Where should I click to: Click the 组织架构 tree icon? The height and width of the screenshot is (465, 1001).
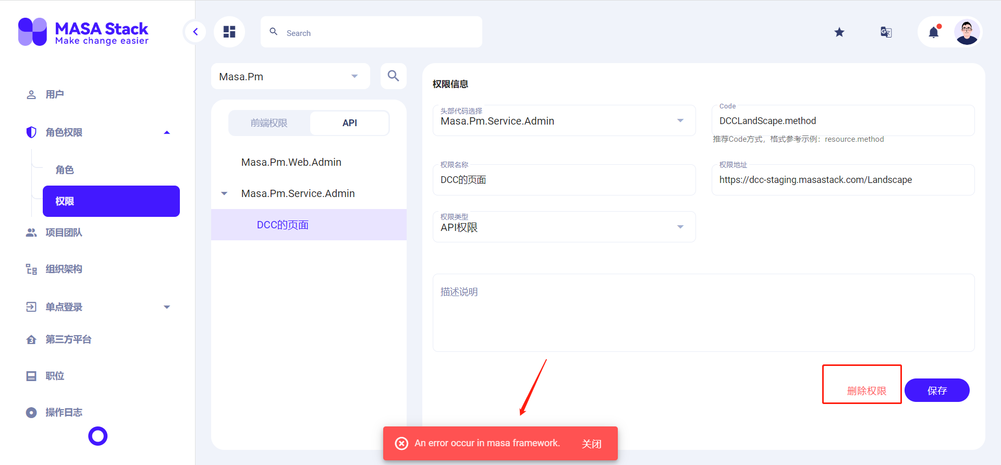pos(31,269)
